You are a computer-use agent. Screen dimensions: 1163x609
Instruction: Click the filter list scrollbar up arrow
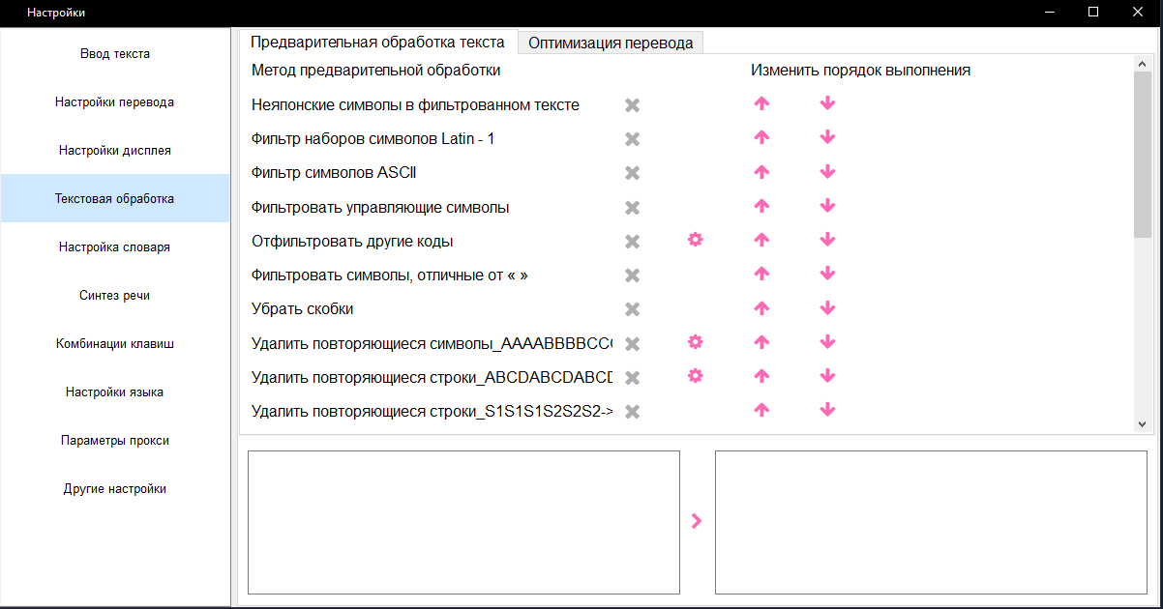(x=1142, y=64)
